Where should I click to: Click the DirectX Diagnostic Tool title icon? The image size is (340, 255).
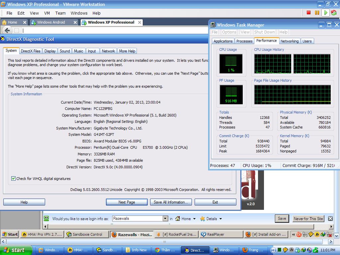3,39
